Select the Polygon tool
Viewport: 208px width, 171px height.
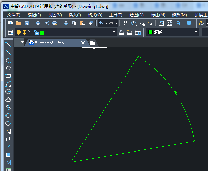[x=8, y=68]
